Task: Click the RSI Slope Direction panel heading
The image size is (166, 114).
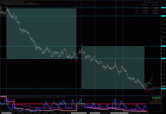Action: click(x=151, y=2)
